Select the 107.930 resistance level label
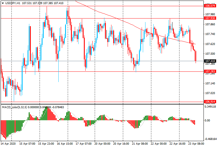Screen dimensions: 217x147 (x=210, y=18)
